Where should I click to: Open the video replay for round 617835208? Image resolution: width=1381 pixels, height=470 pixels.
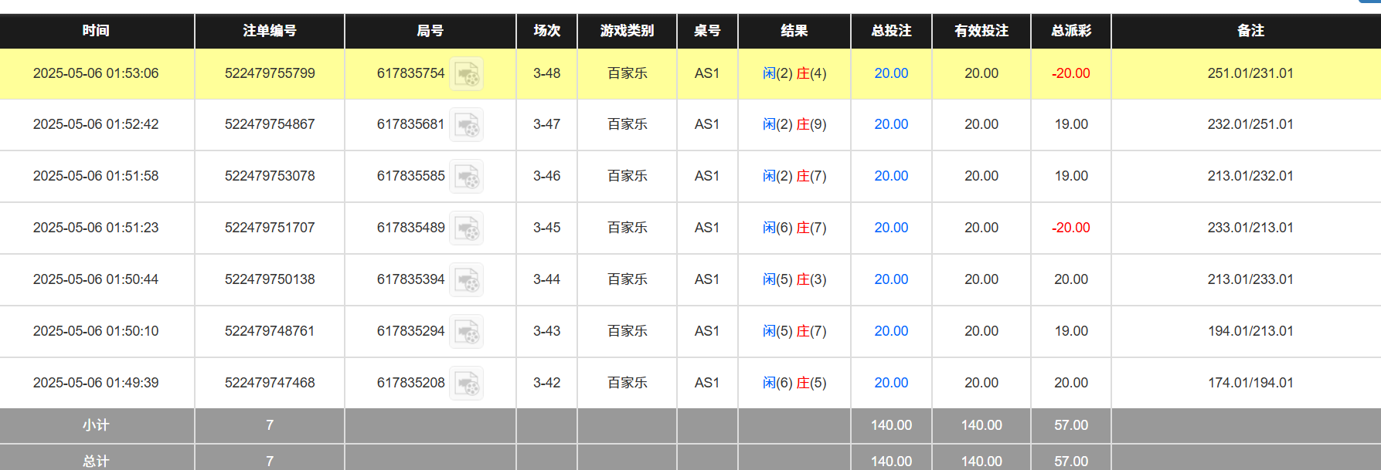coord(467,383)
